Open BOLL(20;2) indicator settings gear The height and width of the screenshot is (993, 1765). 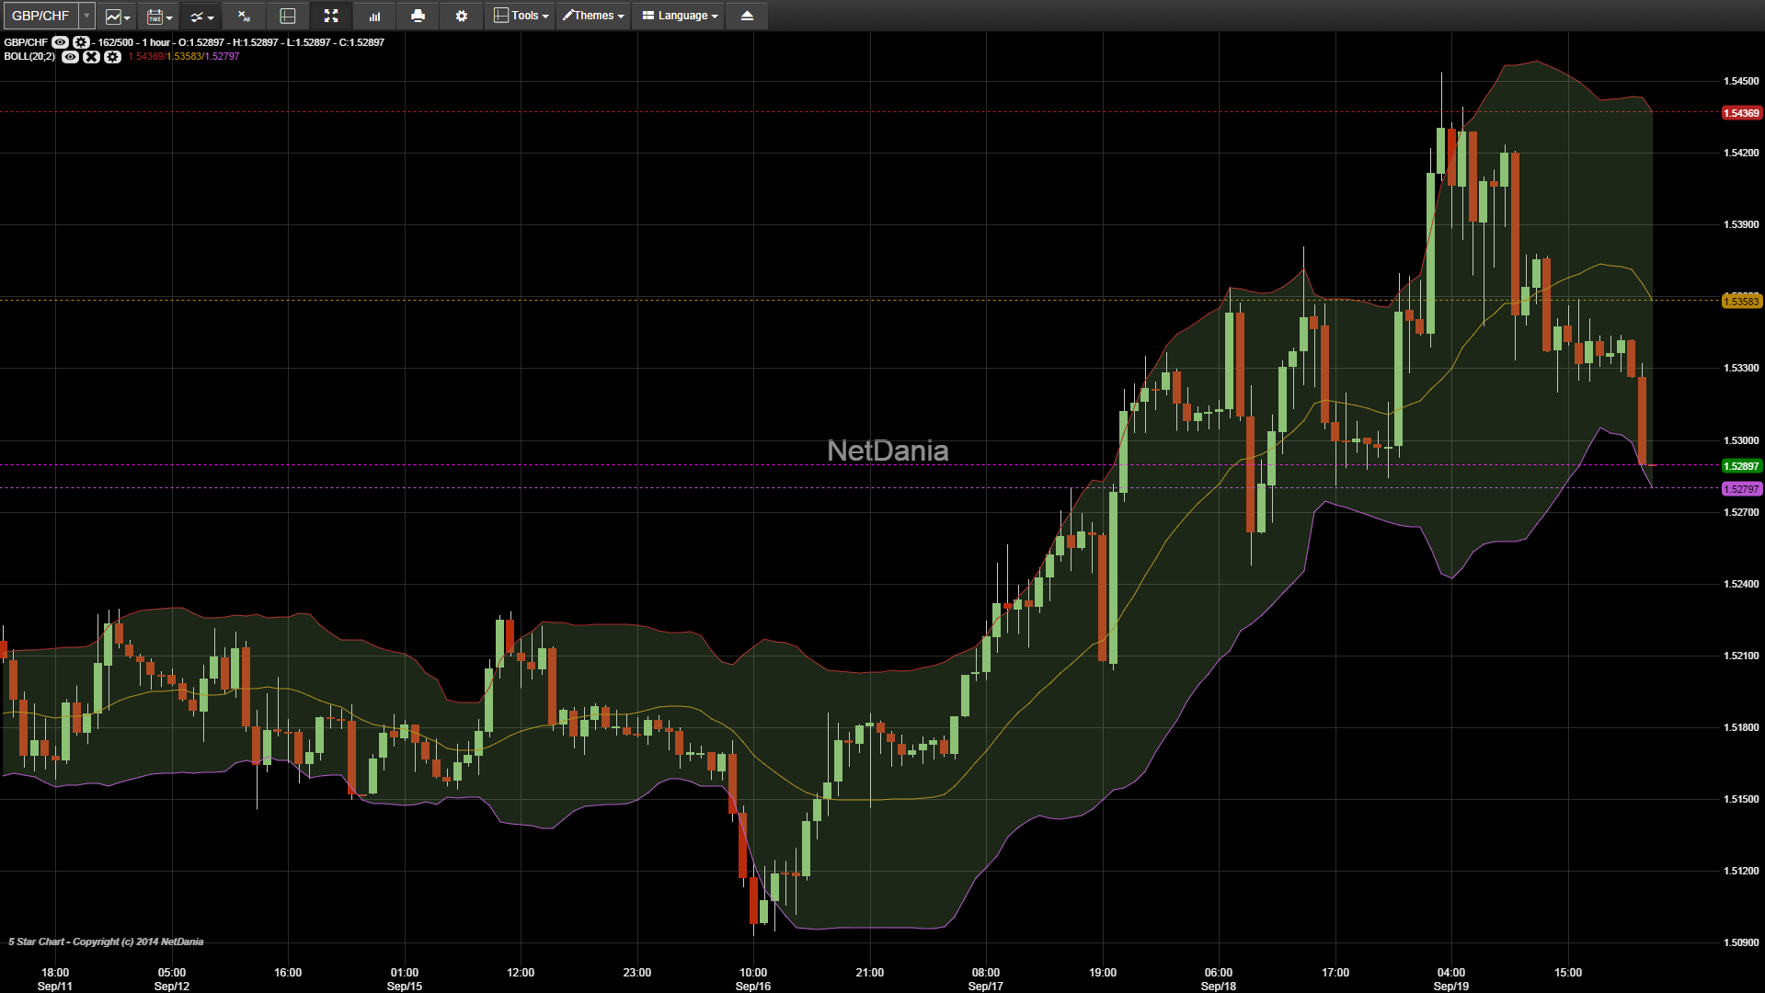112,57
